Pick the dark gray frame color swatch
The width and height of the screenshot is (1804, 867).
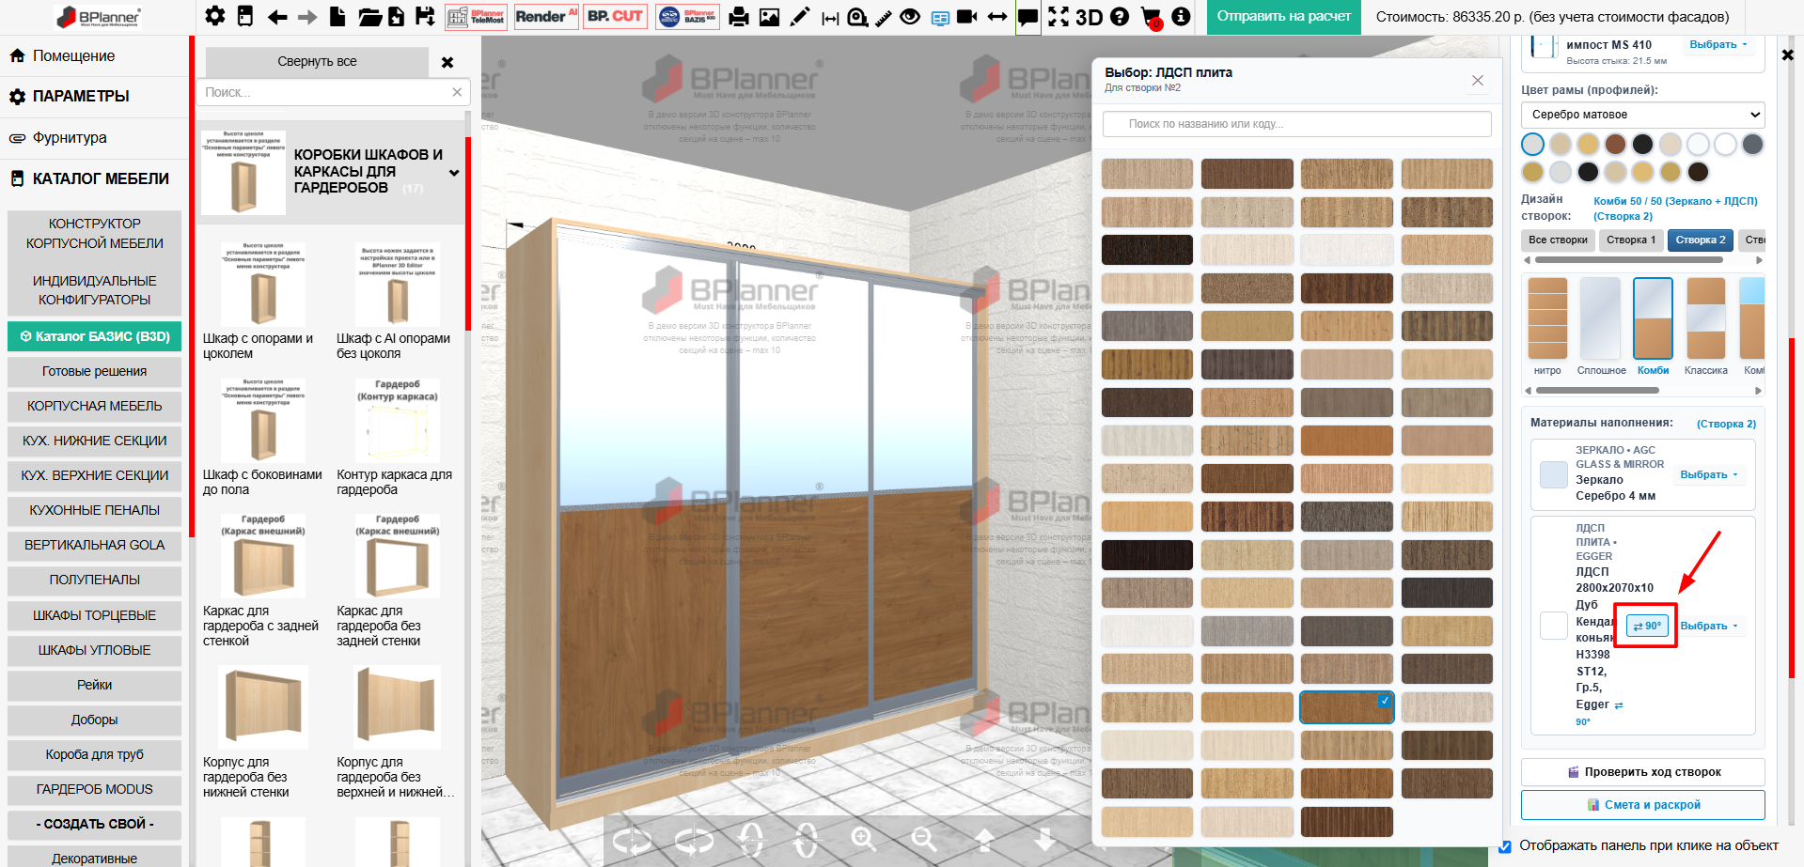pyautogui.click(x=1752, y=144)
